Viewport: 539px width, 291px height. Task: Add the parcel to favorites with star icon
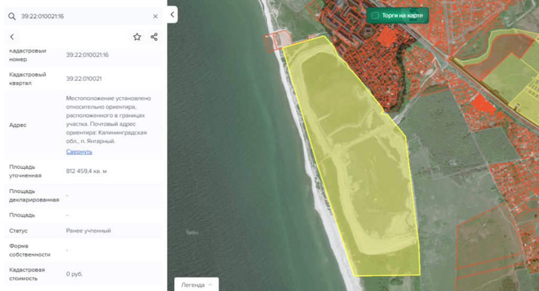(137, 37)
